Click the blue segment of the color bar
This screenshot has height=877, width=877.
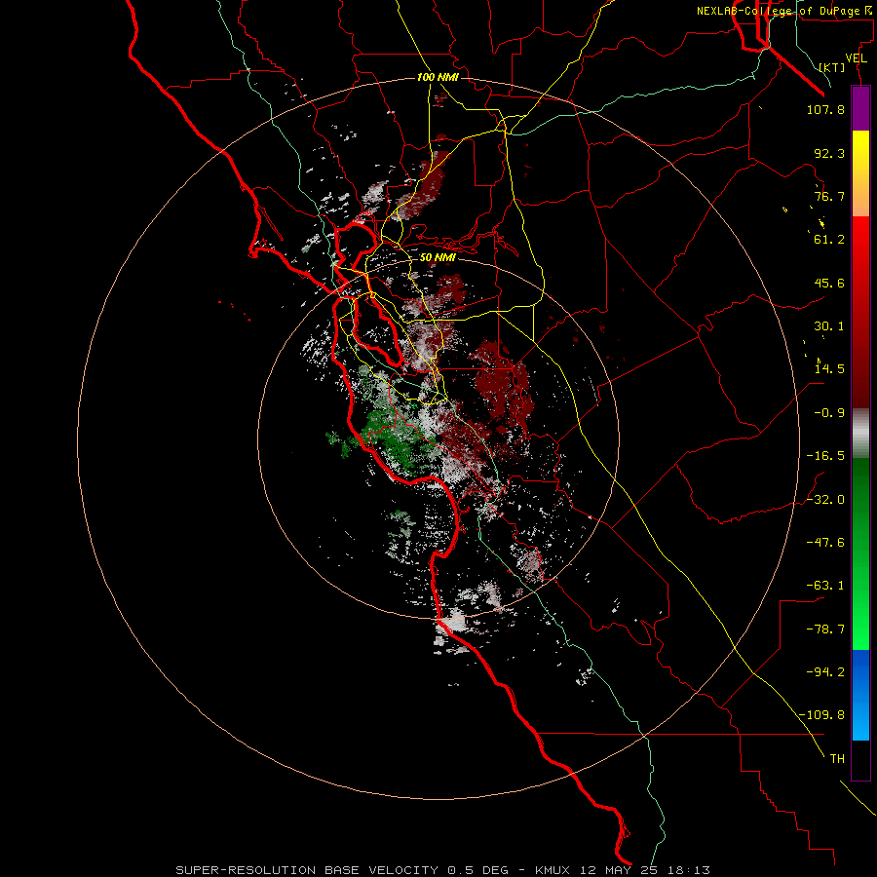[x=860, y=695]
